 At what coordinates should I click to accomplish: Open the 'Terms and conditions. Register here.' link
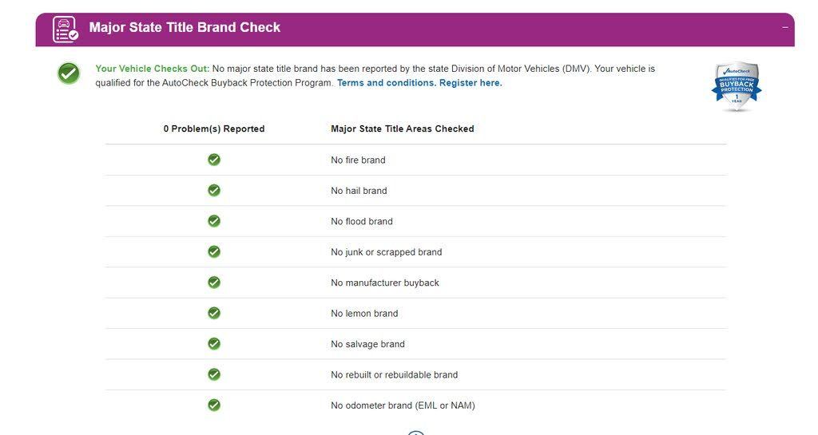coord(419,83)
